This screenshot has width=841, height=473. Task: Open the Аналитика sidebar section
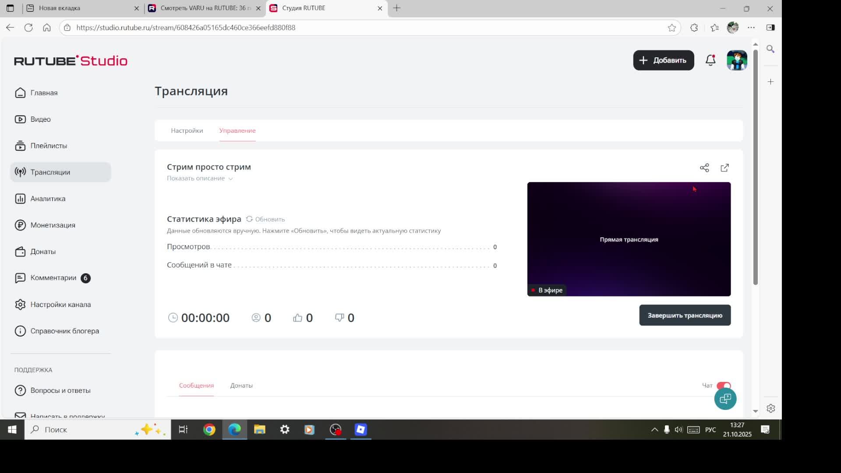[48, 198]
